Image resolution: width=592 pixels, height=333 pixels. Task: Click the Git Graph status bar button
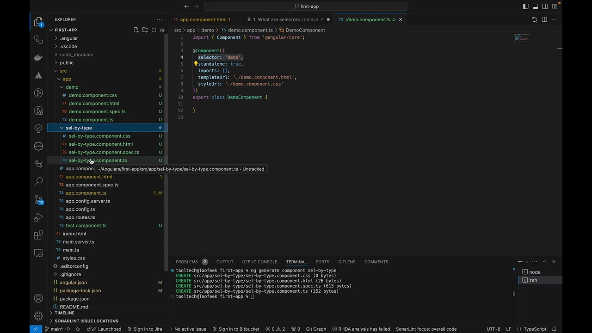(x=316, y=329)
